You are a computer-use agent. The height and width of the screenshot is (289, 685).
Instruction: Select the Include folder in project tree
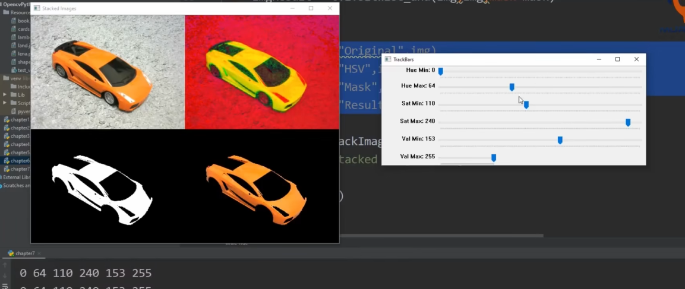21,87
